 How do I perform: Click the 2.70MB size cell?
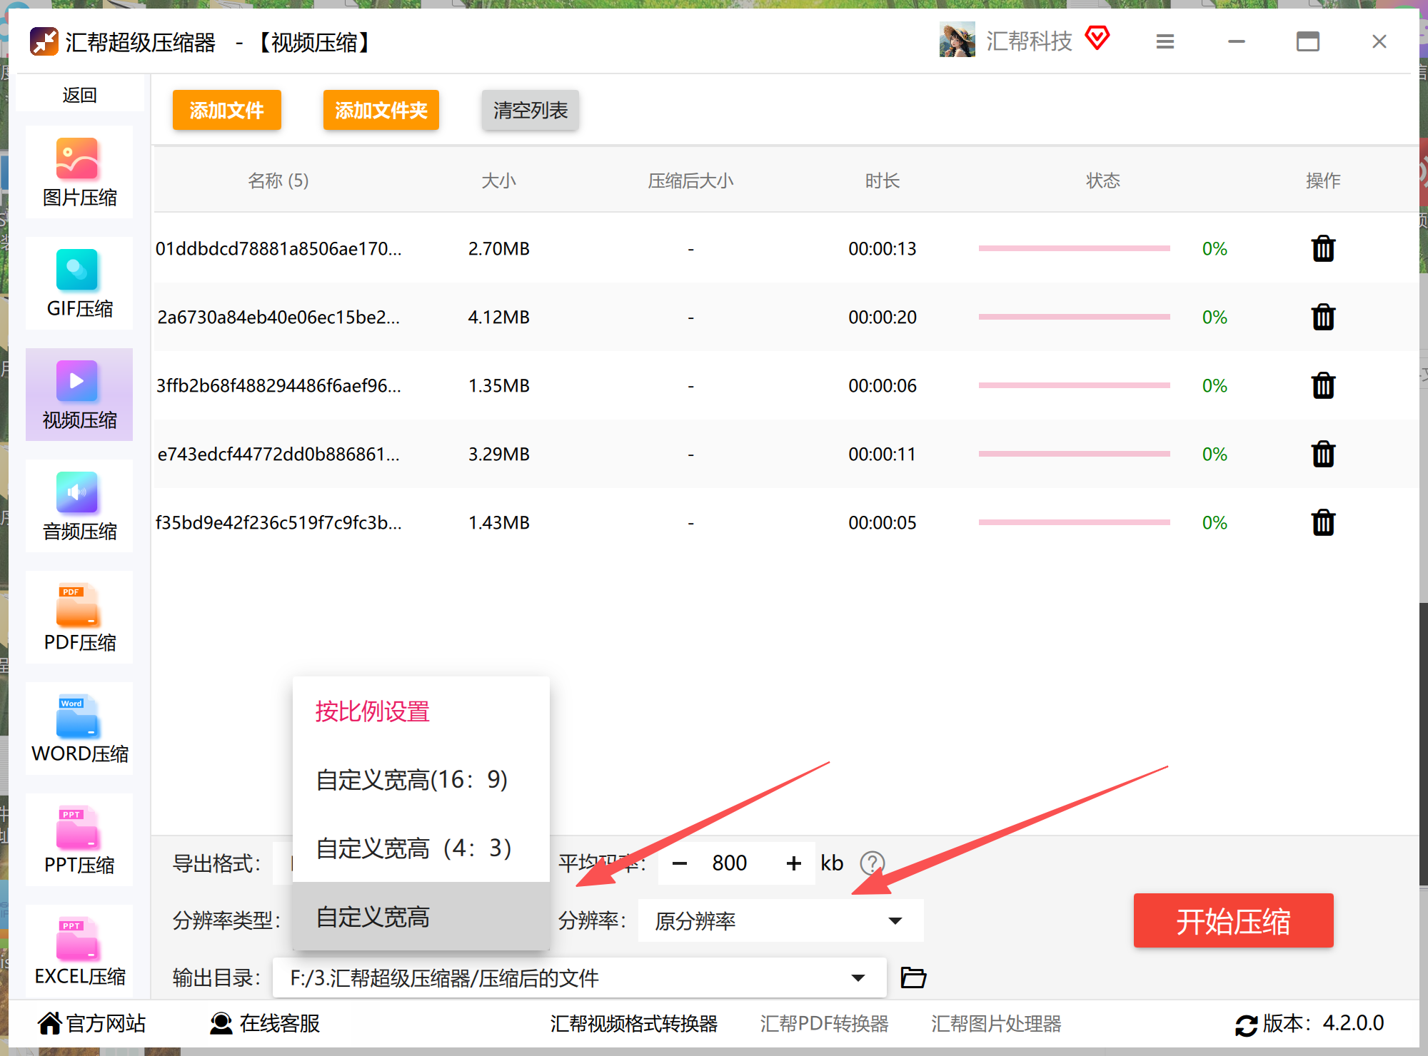click(x=499, y=248)
